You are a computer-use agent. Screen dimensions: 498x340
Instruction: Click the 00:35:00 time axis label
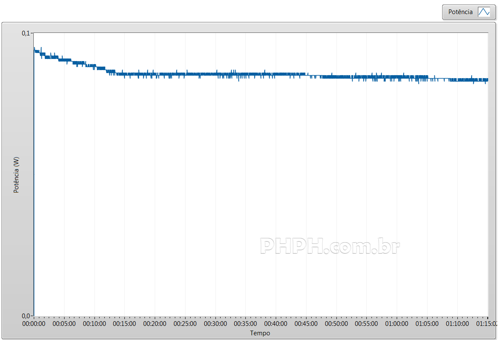[x=245, y=324]
